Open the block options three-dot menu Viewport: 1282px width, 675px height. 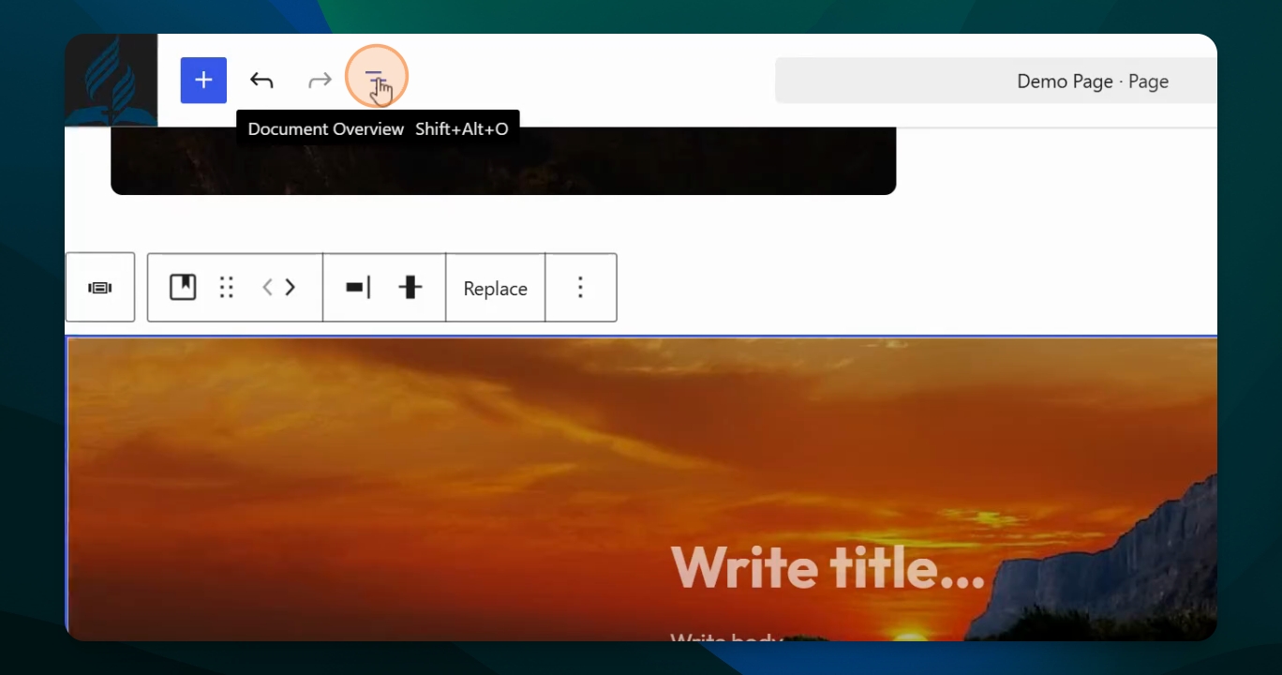click(x=581, y=288)
